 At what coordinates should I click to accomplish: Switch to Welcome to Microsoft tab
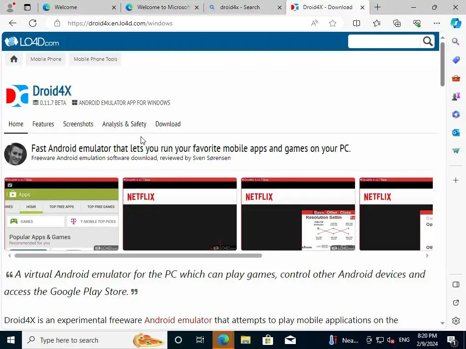(162, 7)
